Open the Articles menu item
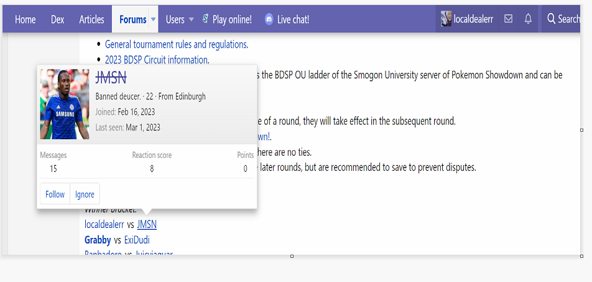This screenshot has height=282, width=592. click(x=91, y=19)
